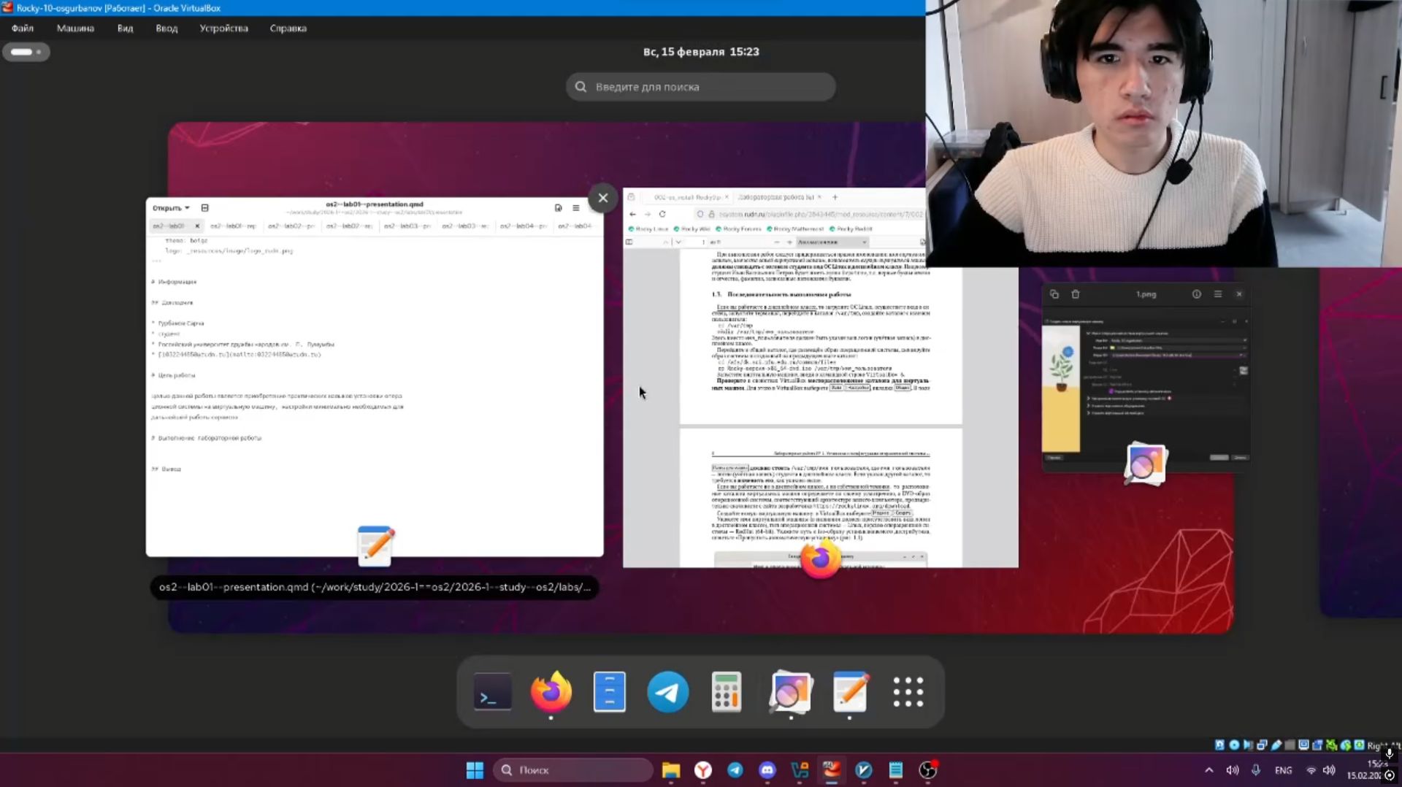Toggle the sidebar panel icon in the text editor
This screenshot has height=787, width=1402.
204,208
